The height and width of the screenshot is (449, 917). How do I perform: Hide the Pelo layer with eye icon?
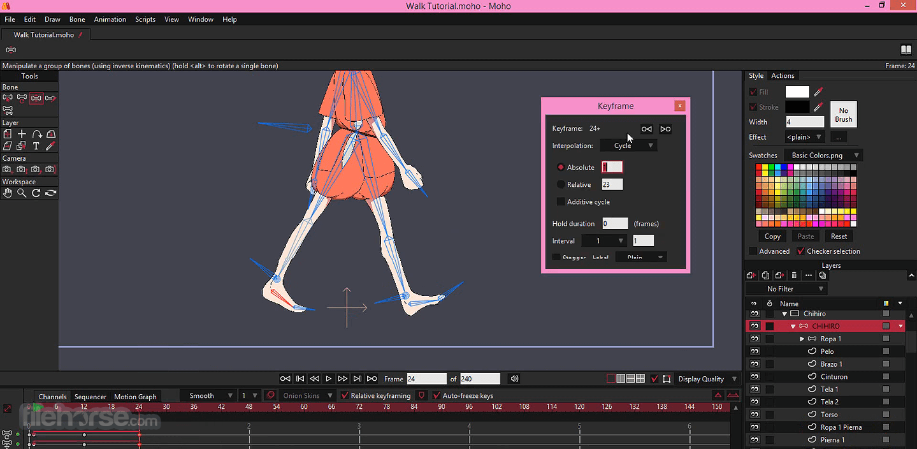(x=755, y=351)
